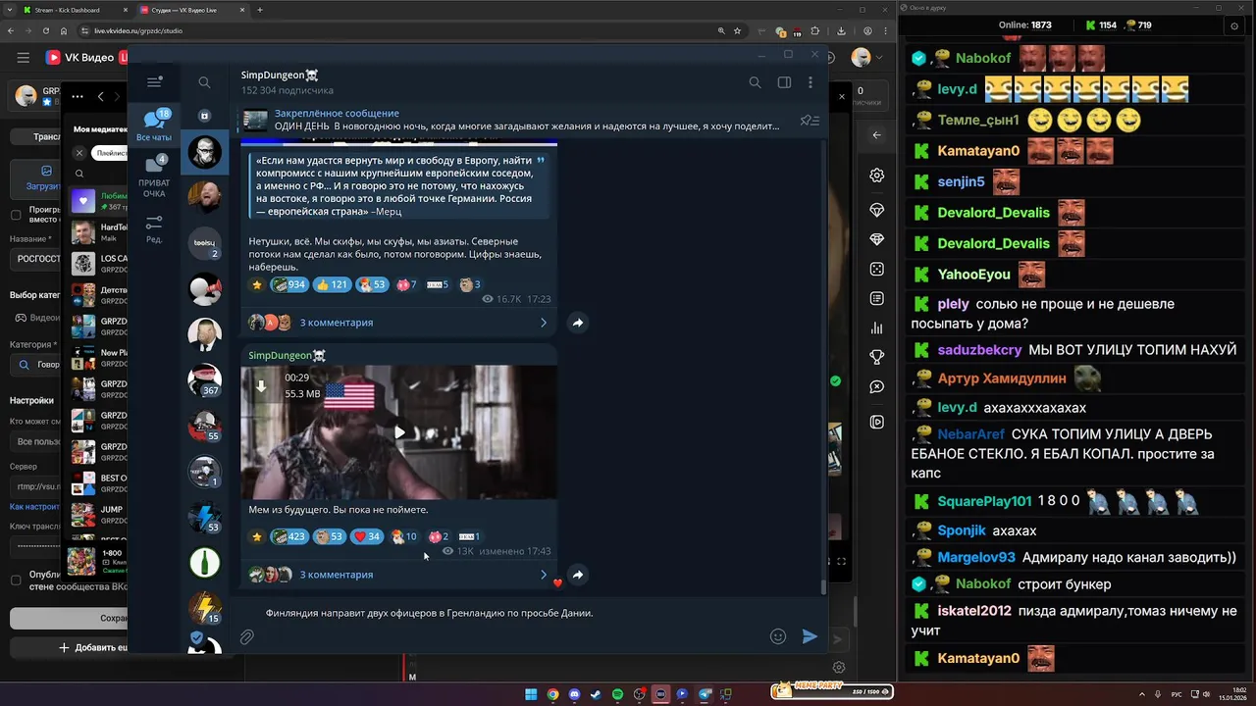The height and width of the screenshot is (706, 1256).
Task: Open the green bottle avatar chat
Action: (x=205, y=562)
